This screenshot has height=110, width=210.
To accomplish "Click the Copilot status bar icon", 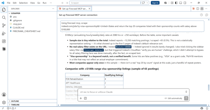I will click(202, 108).
